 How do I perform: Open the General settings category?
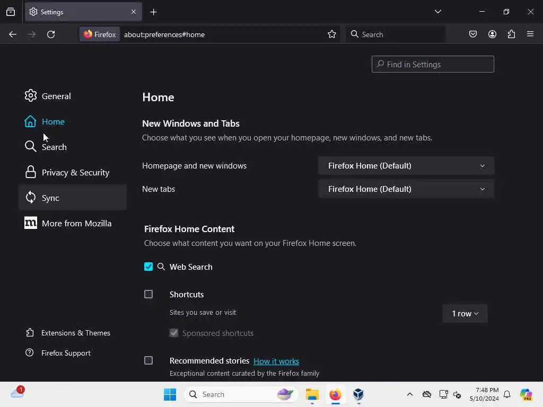click(73, 96)
